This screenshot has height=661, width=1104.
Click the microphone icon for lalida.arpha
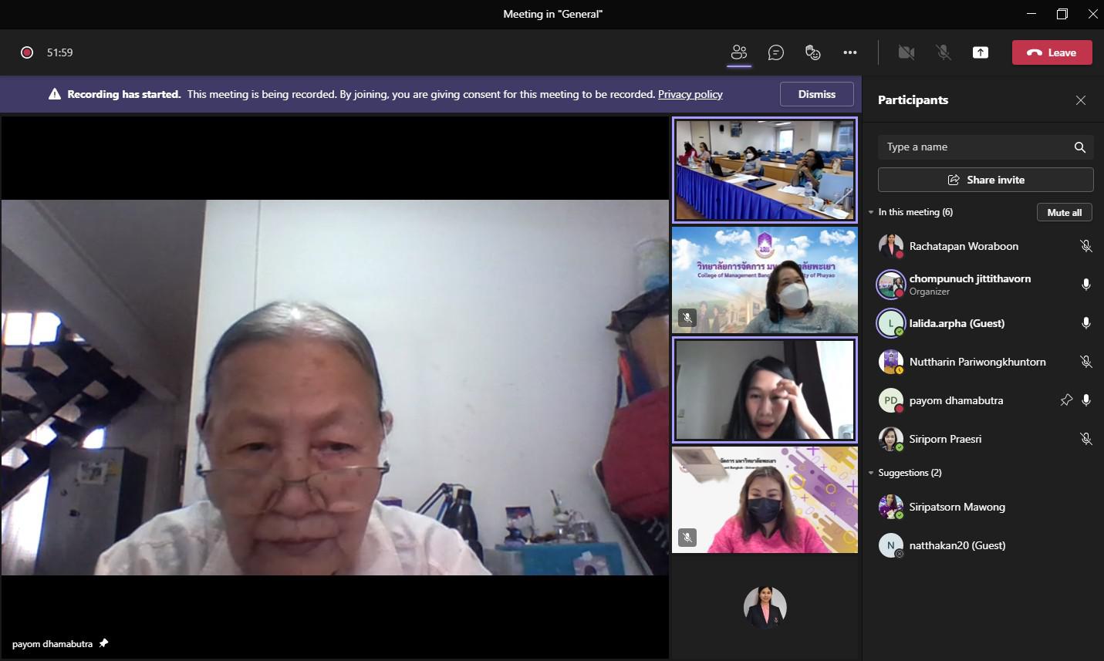pos(1085,323)
